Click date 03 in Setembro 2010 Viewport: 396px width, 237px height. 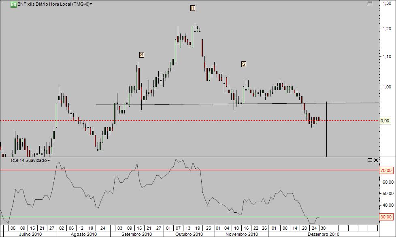click(x=120, y=228)
